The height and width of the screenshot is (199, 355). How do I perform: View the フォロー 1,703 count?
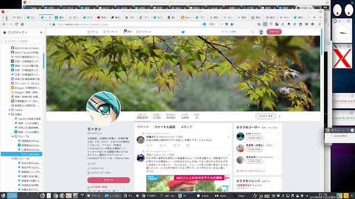pos(156,116)
